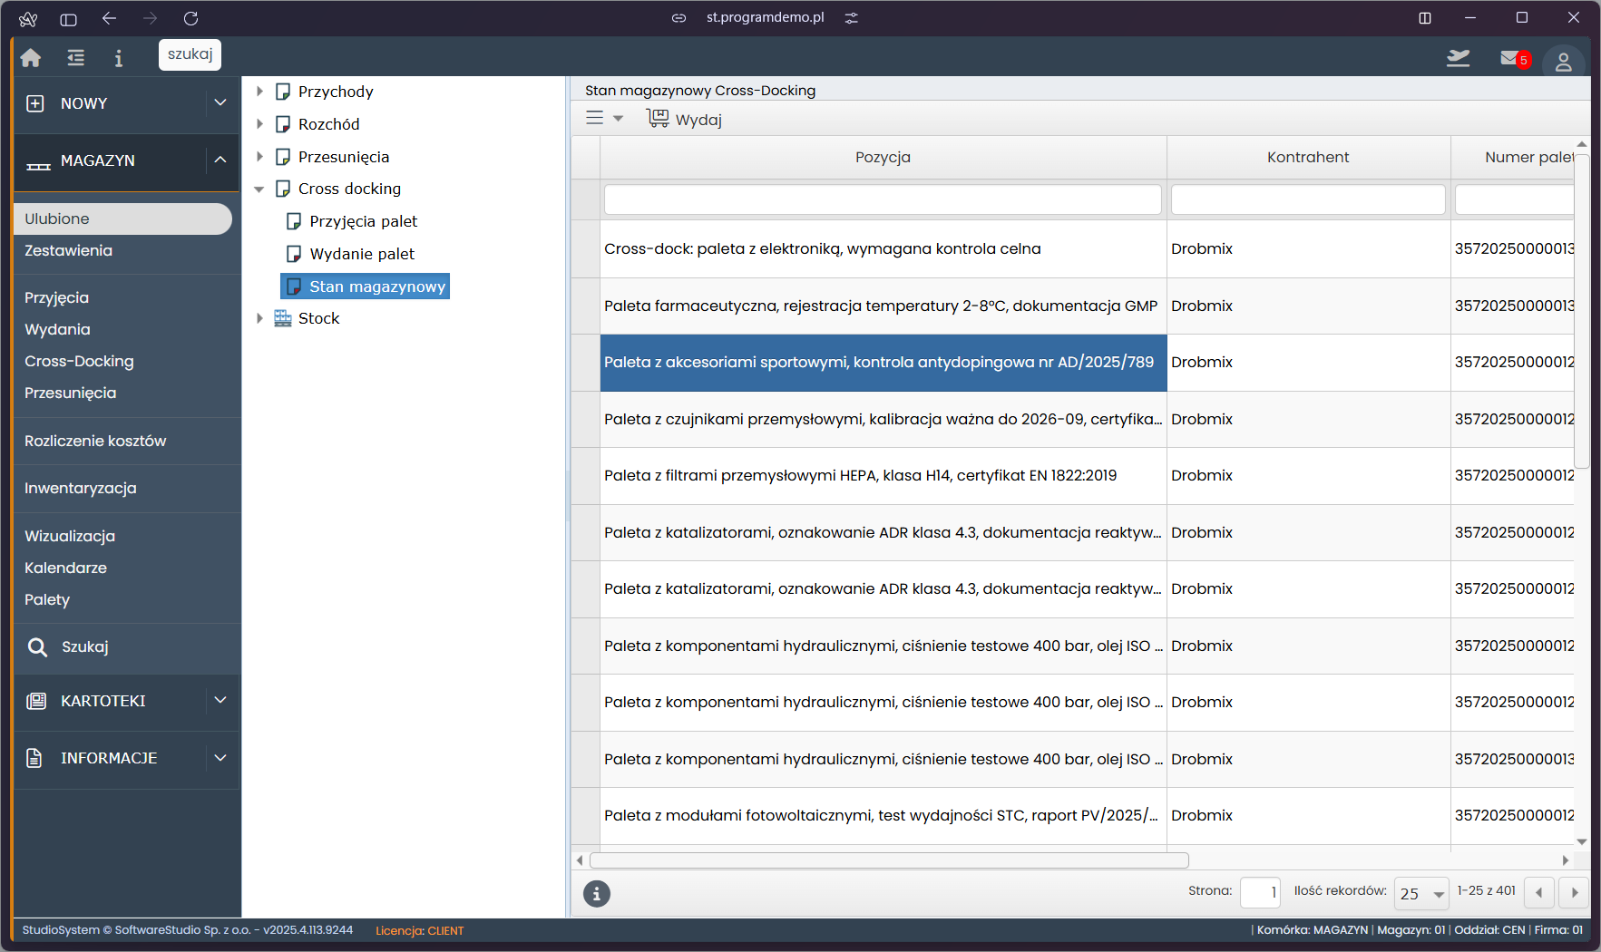
Task: Open the records-per-page dropdown showing 25
Action: tap(1422, 893)
